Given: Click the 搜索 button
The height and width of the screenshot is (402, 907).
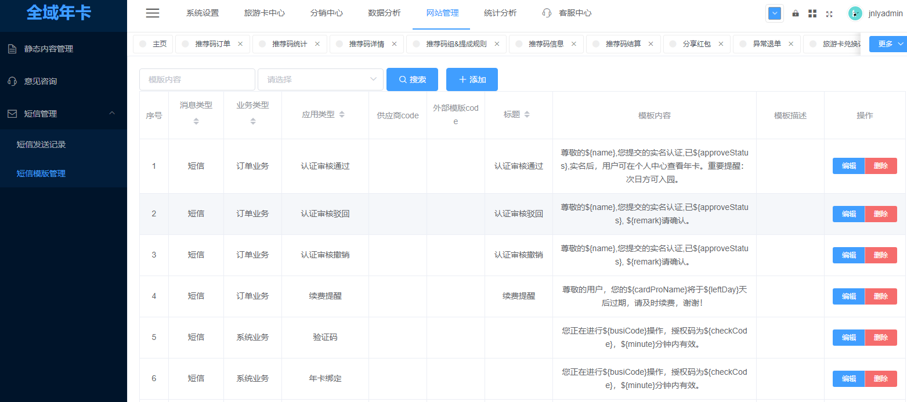Looking at the screenshot, I should pyautogui.click(x=412, y=79).
